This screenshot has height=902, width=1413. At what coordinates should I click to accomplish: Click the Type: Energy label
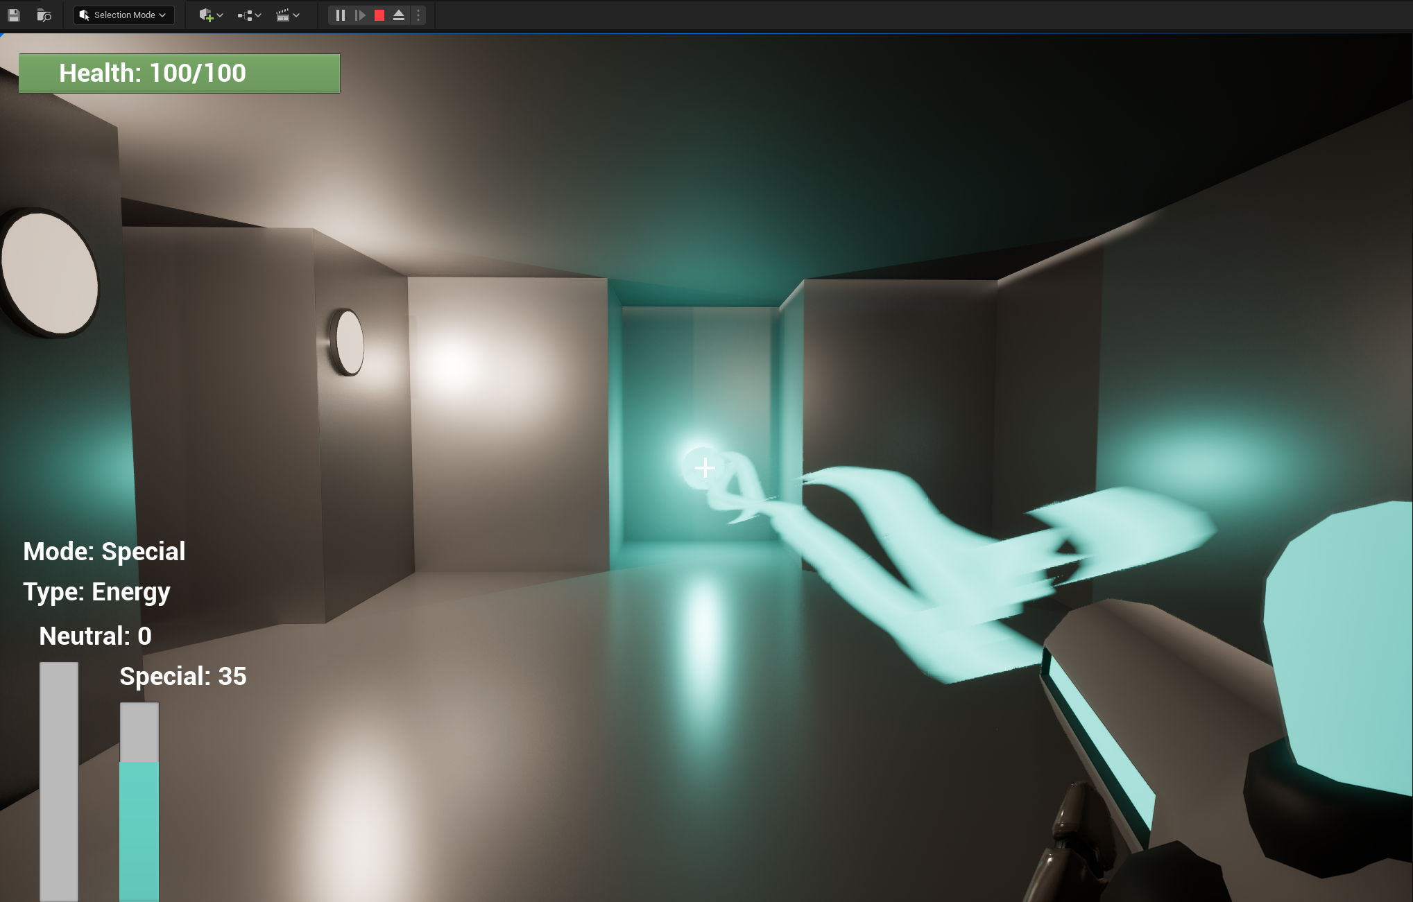coord(96,592)
